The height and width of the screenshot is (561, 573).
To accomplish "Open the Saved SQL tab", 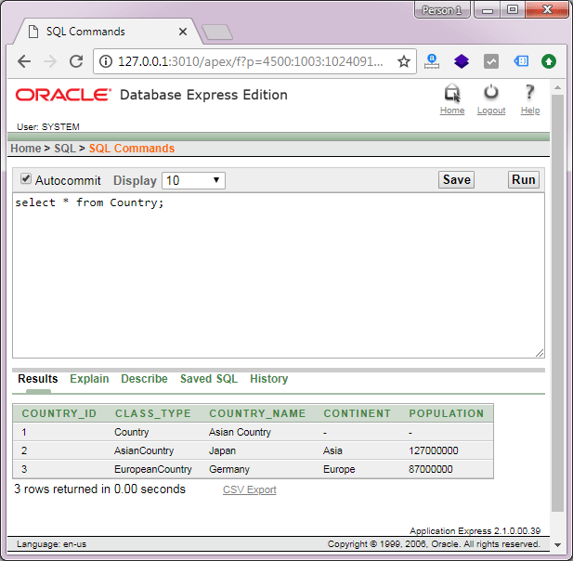I will pos(209,379).
